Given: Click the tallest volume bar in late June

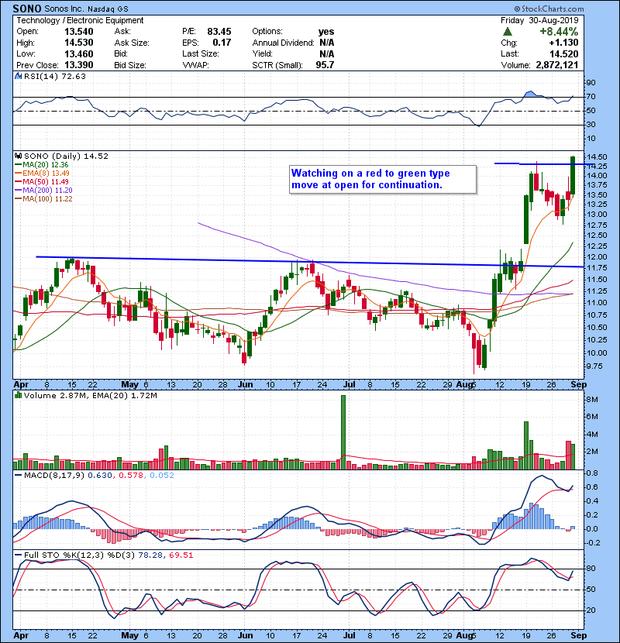Looking at the screenshot, I should point(343,432).
